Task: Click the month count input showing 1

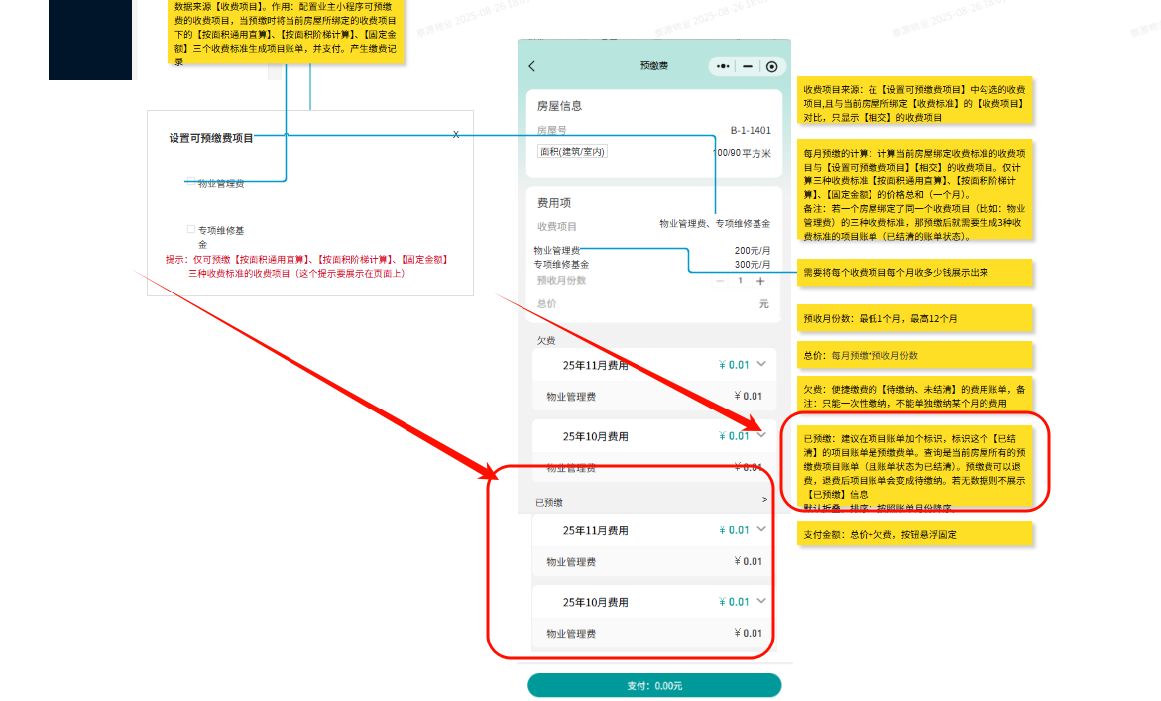Action: point(741,281)
